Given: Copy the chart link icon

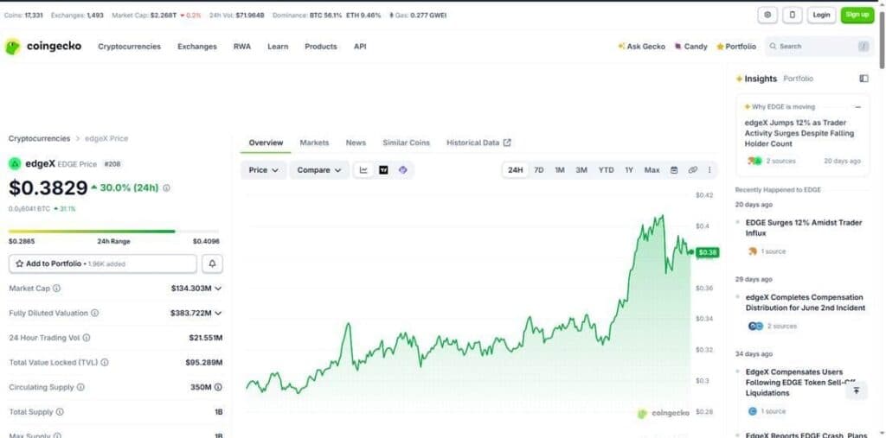Looking at the screenshot, I should [x=693, y=170].
